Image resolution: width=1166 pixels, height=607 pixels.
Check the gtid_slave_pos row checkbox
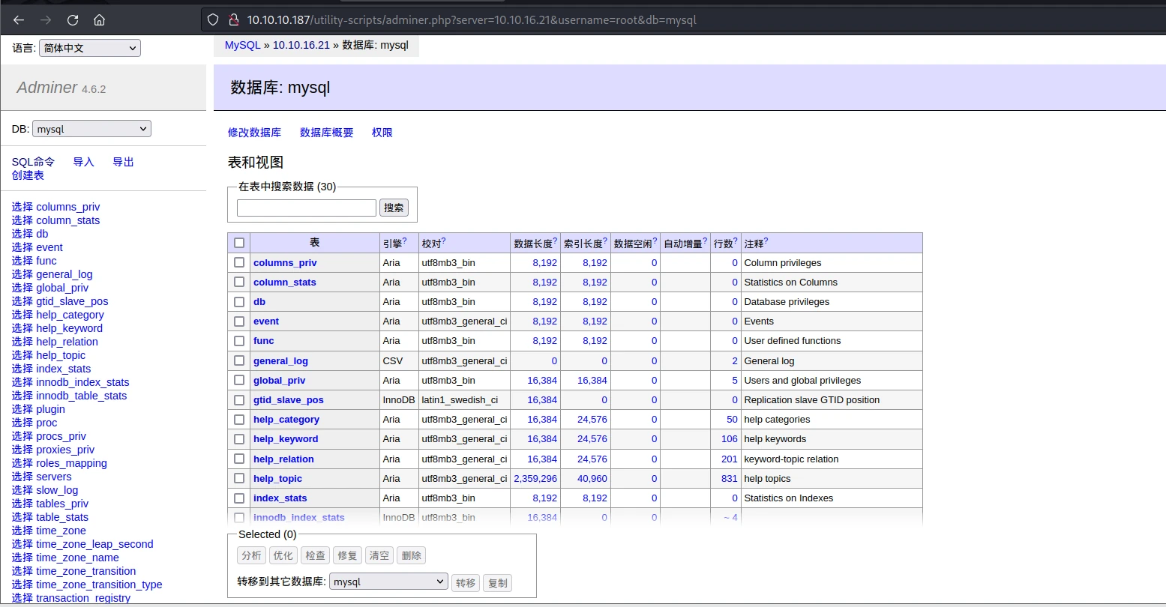(239, 399)
